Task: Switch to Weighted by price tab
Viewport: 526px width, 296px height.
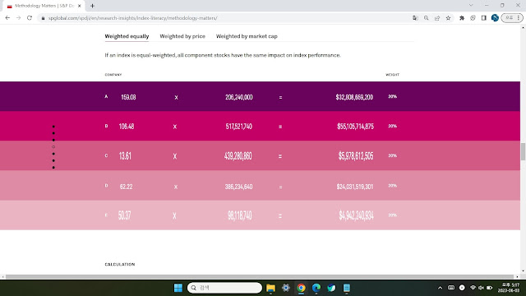Action: pos(182,36)
